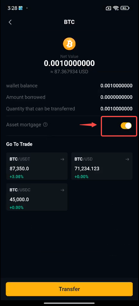This screenshot has height=306, width=139.
Task: Tap the yellow Transfer button
Action: pos(69,289)
